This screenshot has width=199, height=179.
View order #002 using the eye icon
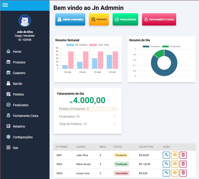point(175,164)
